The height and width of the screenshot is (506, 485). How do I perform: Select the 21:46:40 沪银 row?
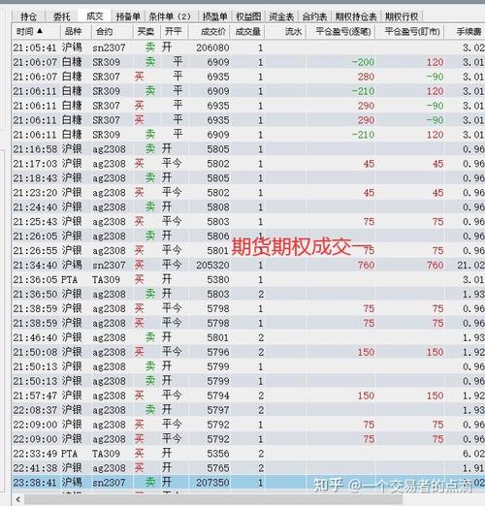tap(248, 337)
